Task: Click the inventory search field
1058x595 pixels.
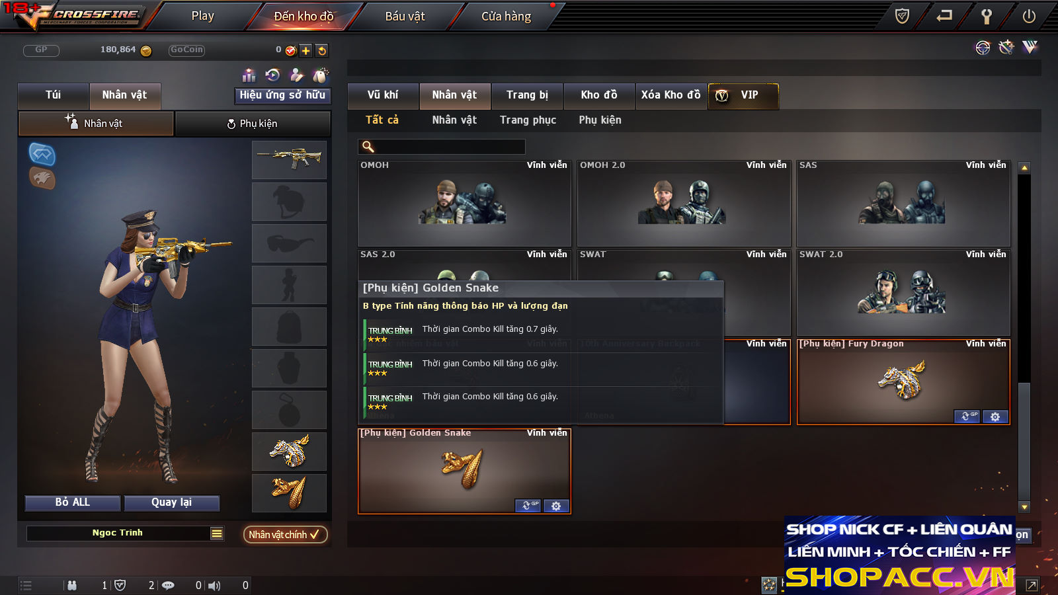Action: (x=442, y=147)
